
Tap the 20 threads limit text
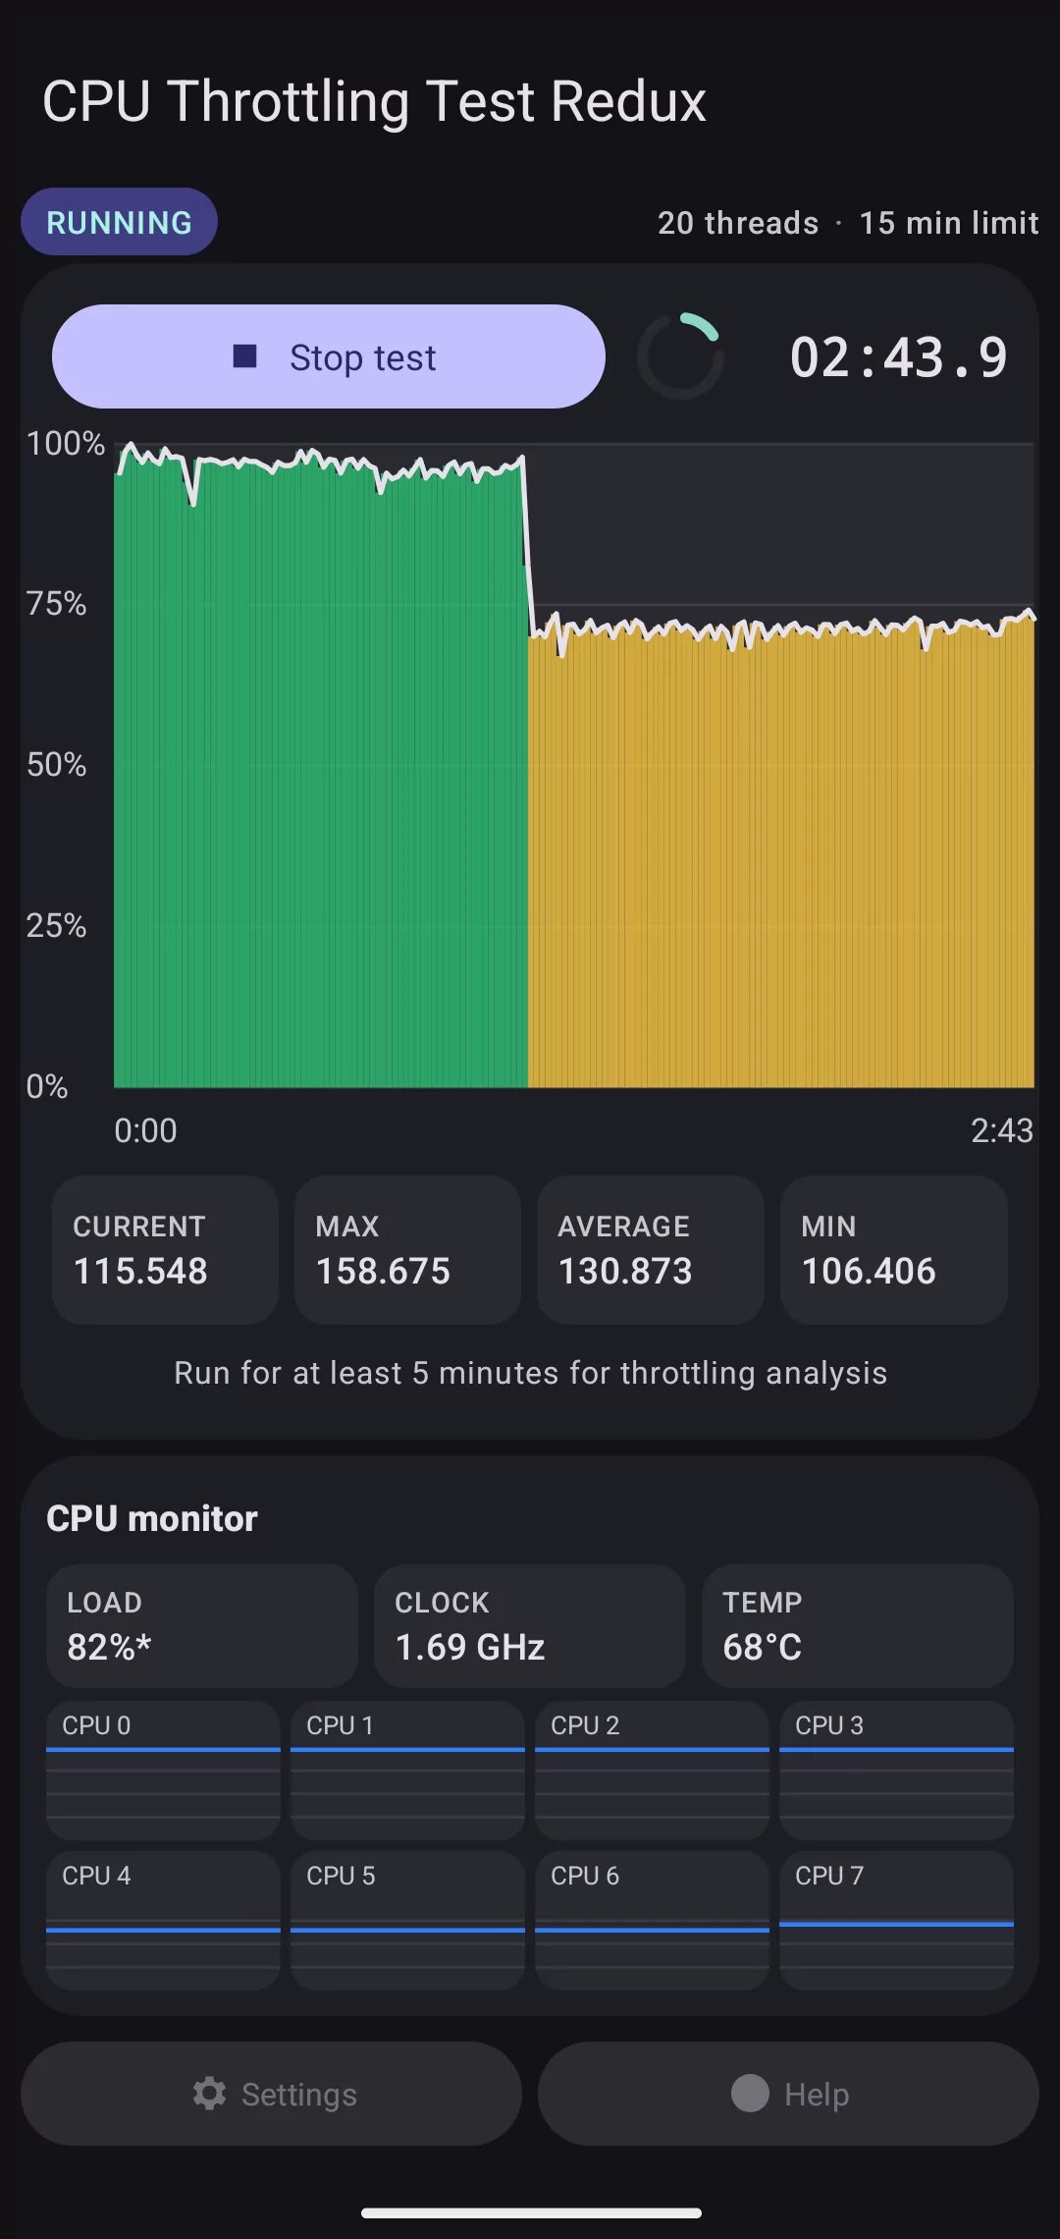737,223
